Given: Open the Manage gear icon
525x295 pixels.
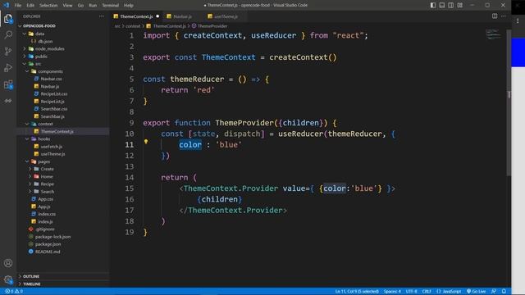Looking at the screenshot, I should (8, 279).
